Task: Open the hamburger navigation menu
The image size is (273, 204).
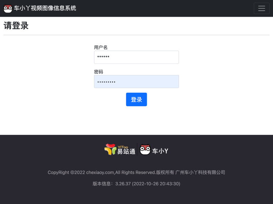Action: point(262,8)
